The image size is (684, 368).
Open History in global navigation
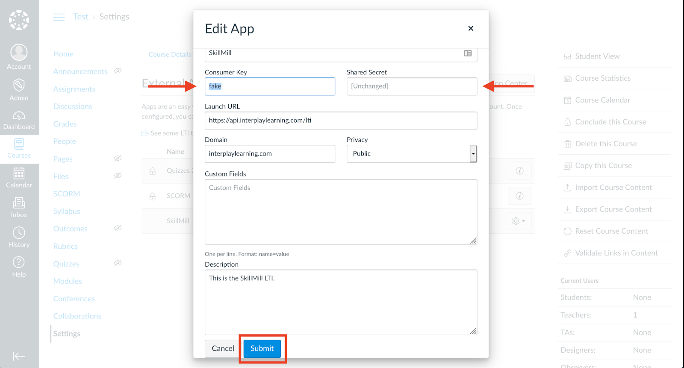point(19,237)
